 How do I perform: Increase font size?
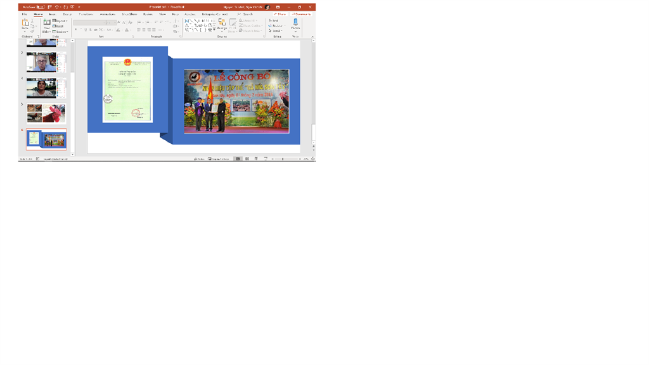119,22
